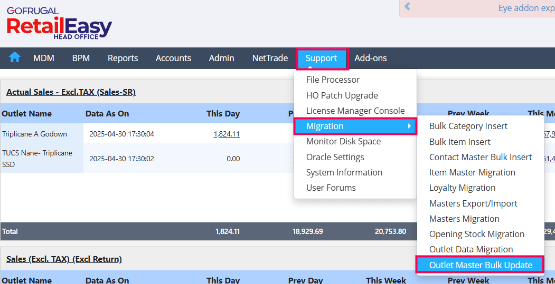This screenshot has height=284, width=555.
Task: Open License Manager Console
Action: 355,111
